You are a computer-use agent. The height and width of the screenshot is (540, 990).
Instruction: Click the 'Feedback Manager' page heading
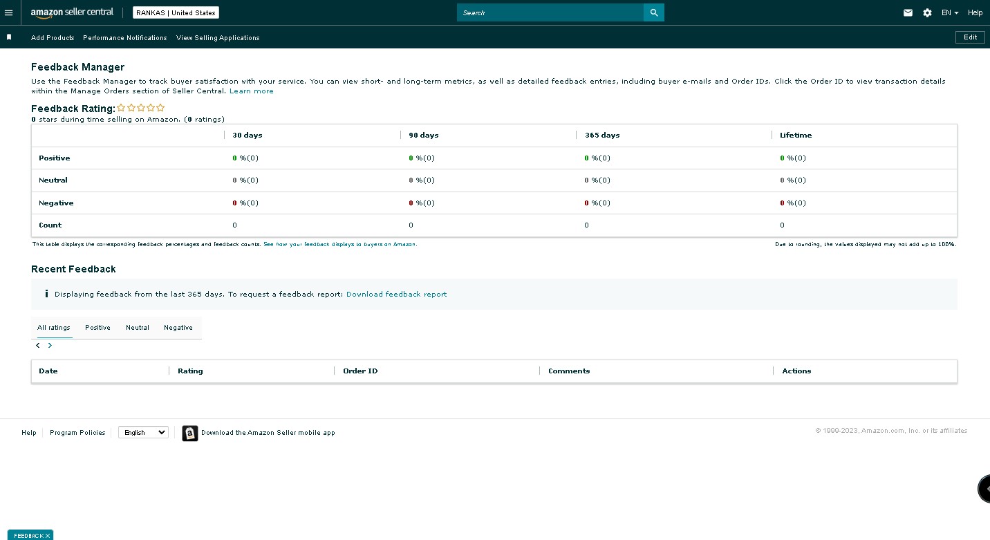[x=78, y=67]
